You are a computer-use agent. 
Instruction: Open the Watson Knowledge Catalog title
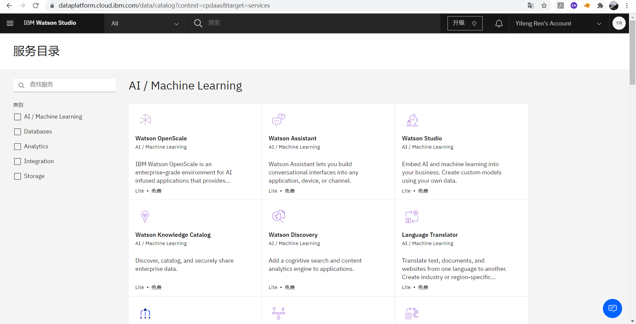coord(173,235)
